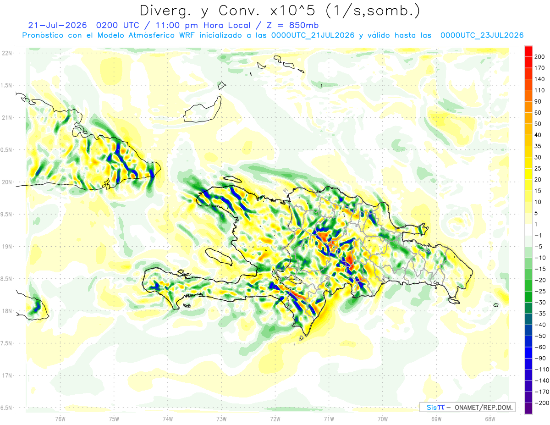Click the '-40' colorbar label
Image resolution: width=550 pixels, height=425 pixels.
[x=540, y=325]
